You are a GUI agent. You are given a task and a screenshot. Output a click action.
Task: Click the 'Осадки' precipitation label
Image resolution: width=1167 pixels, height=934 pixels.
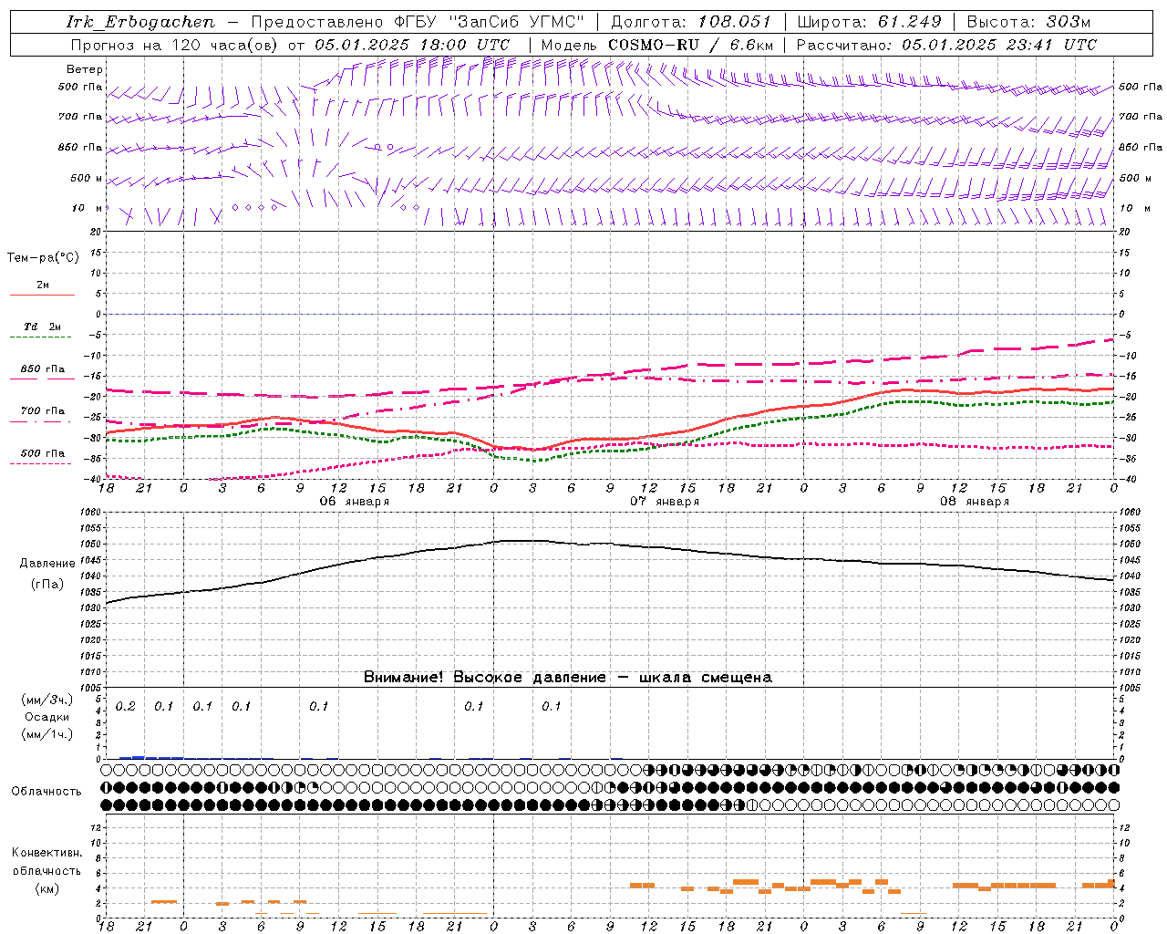click(x=47, y=717)
